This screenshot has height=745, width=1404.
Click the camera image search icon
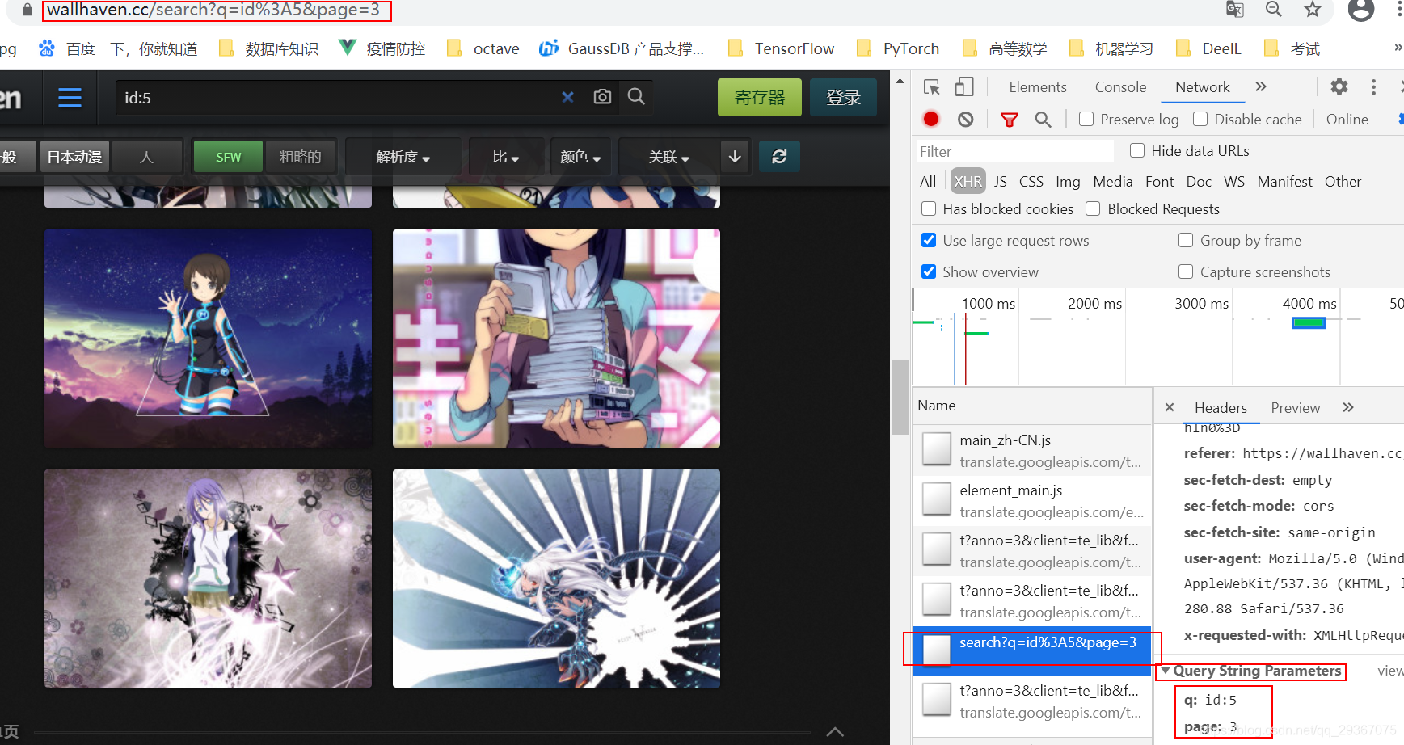[602, 97]
